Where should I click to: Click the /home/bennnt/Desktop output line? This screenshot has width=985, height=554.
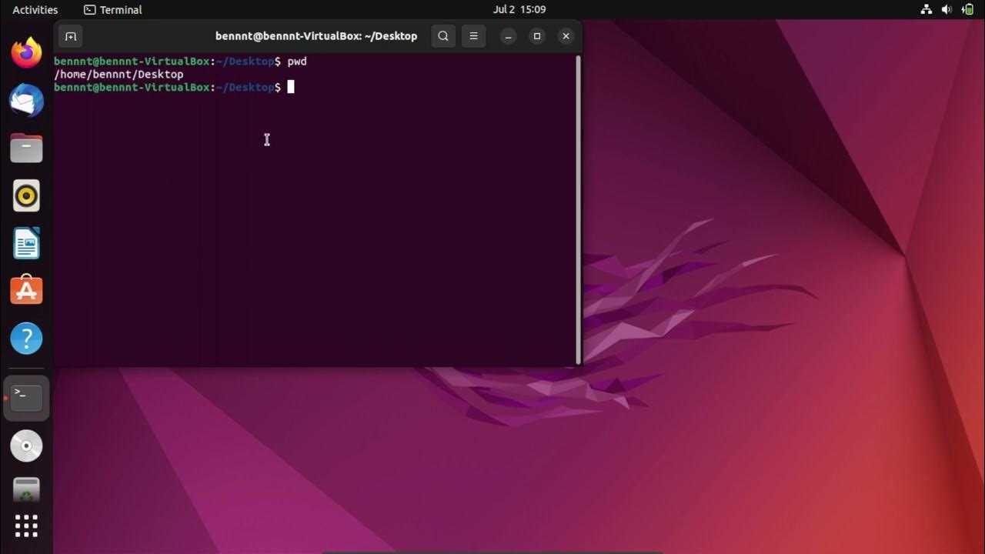pos(119,75)
